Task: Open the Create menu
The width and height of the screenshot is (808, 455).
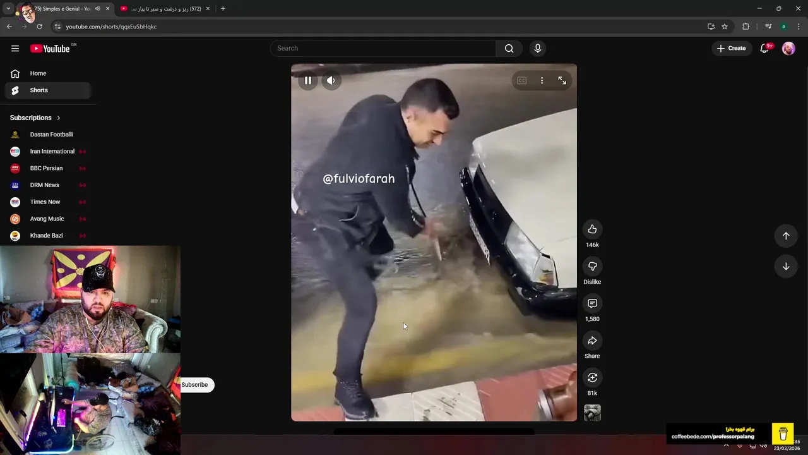Action: click(x=731, y=48)
